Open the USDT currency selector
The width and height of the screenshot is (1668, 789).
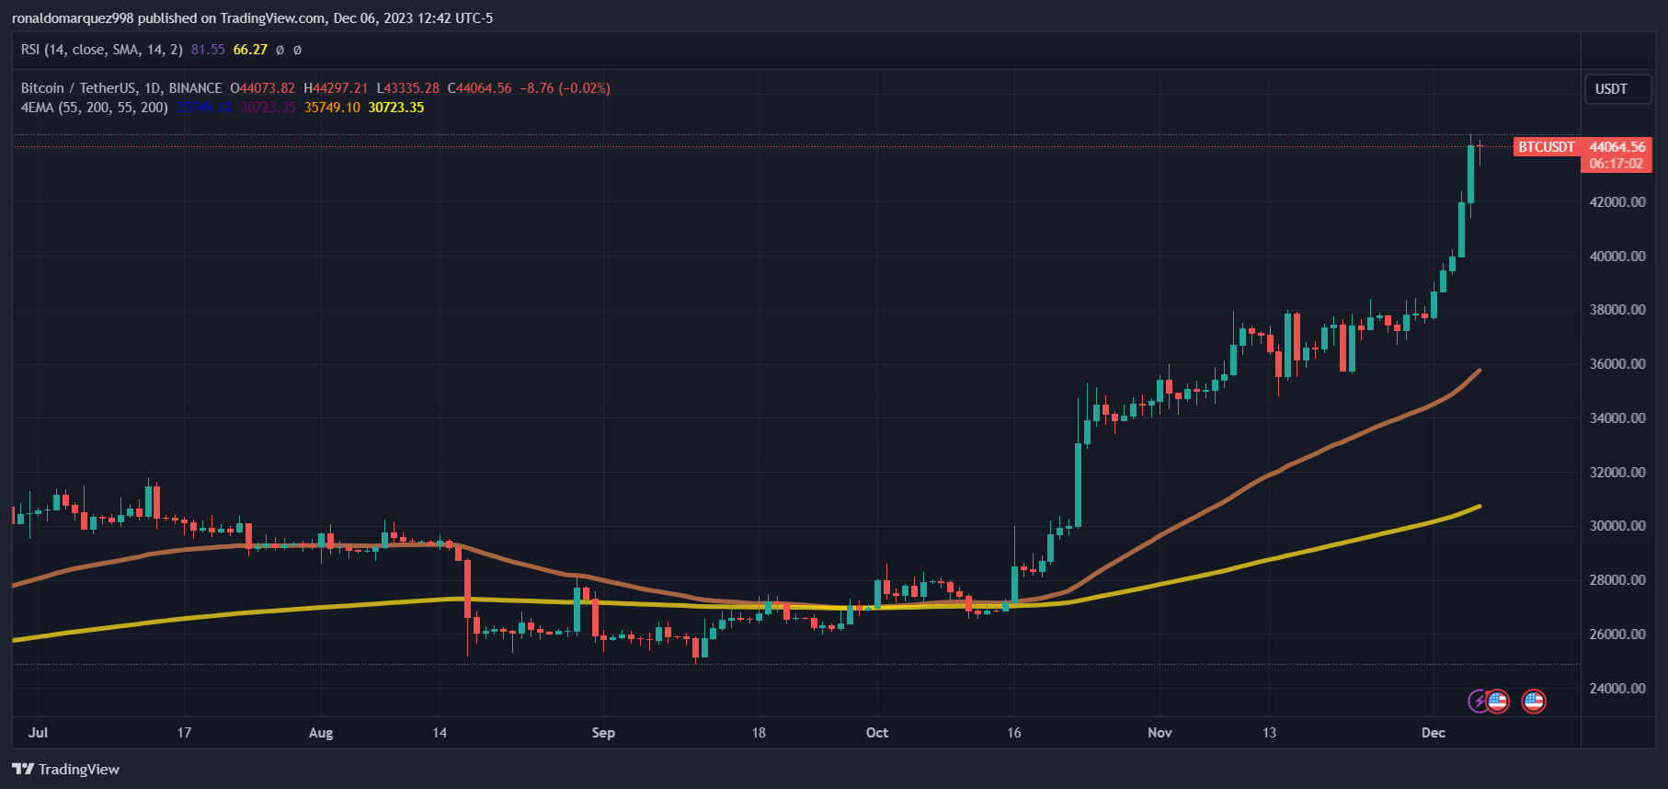(x=1617, y=89)
